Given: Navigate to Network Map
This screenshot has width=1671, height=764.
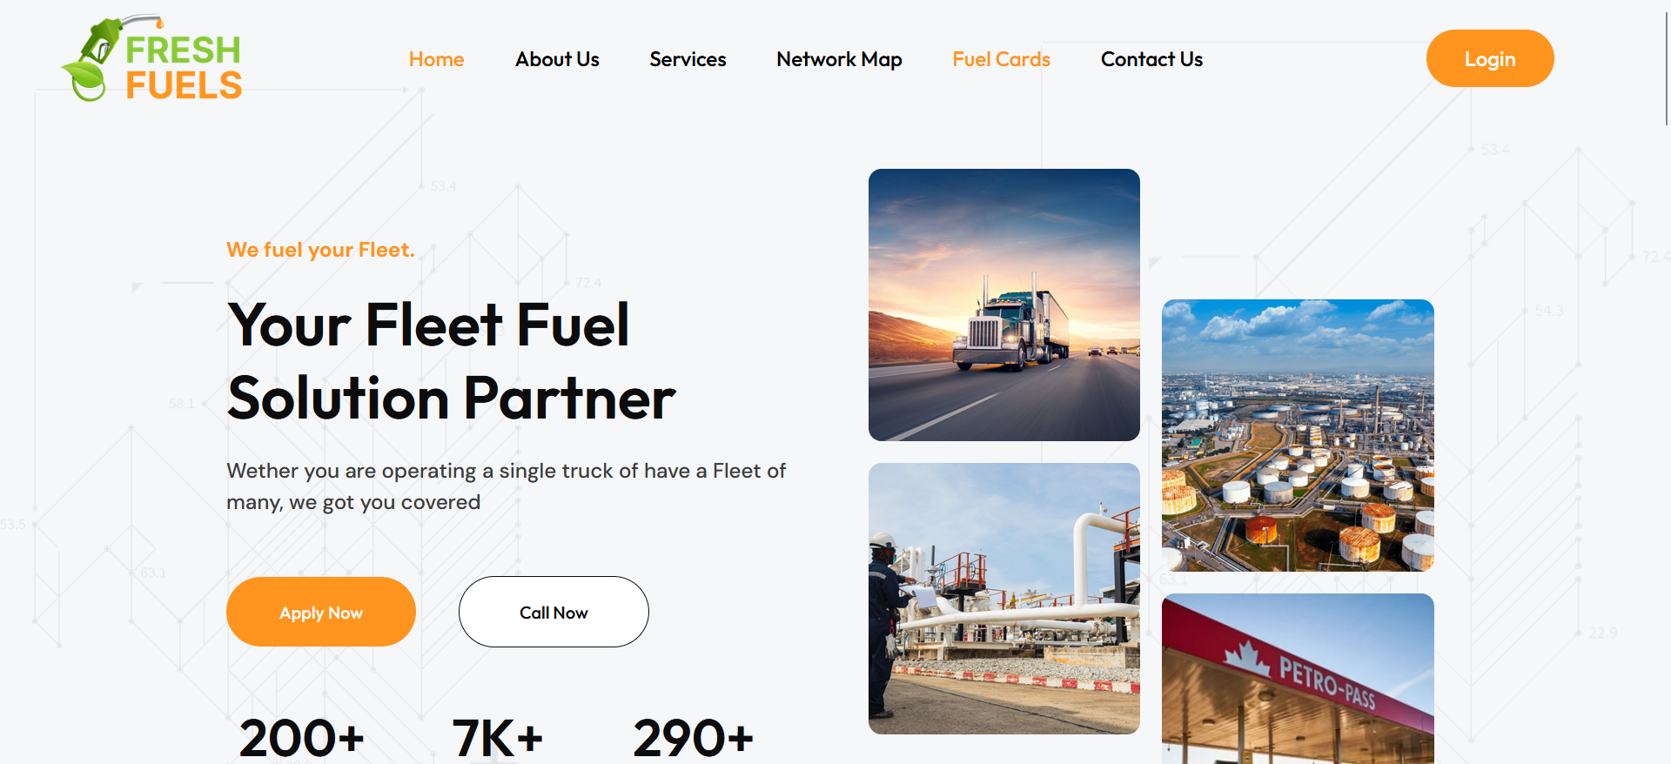Looking at the screenshot, I should point(839,59).
